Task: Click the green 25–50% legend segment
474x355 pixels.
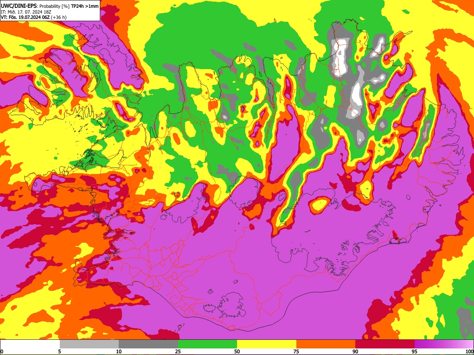Action: coord(207,344)
